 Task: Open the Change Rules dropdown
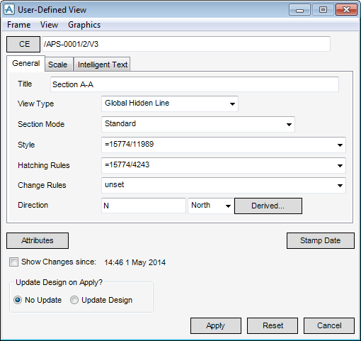pos(224,185)
